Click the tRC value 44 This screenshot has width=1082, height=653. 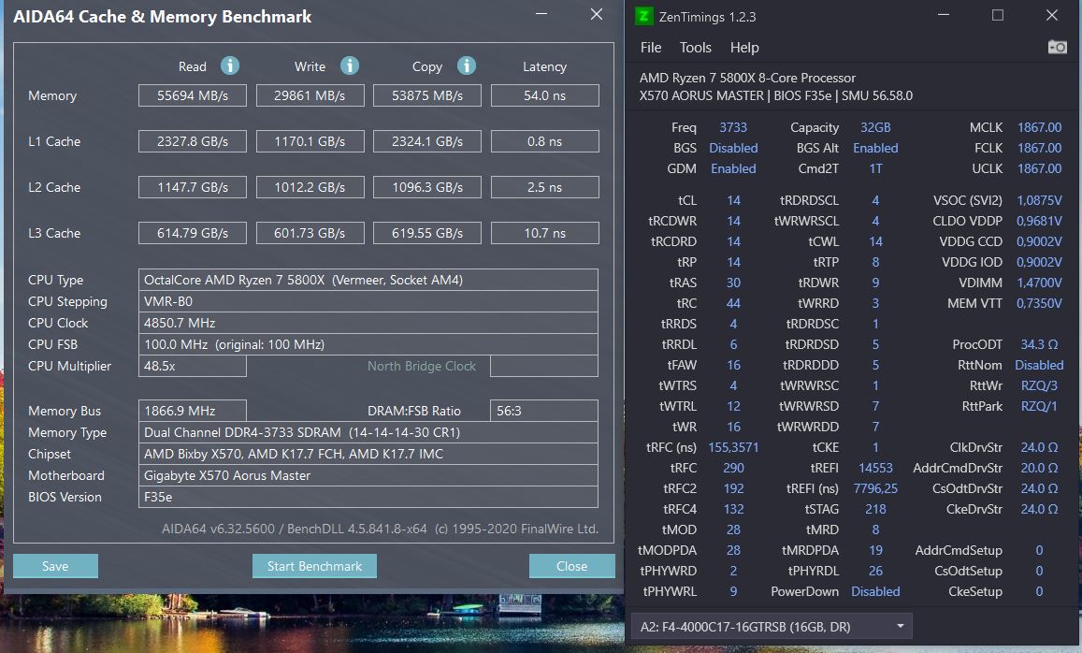(733, 303)
